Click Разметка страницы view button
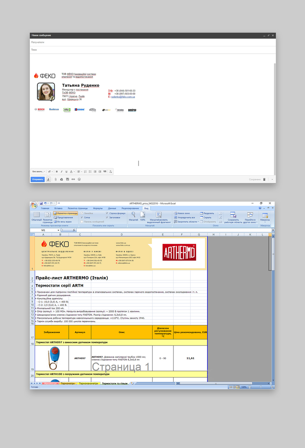This screenshot has height=448, width=305. (65, 213)
